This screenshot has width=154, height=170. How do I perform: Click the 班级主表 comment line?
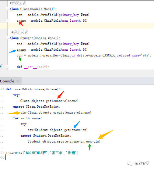pyautogui.click(x=18, y=3)
